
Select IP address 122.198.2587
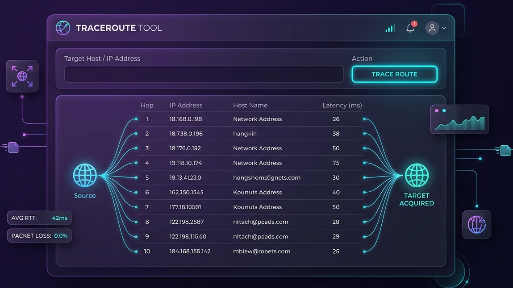(x=187, y=222)
